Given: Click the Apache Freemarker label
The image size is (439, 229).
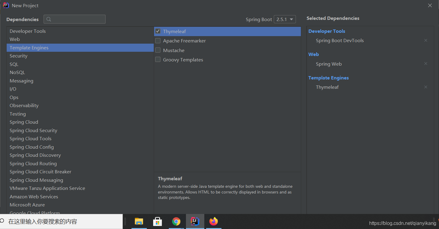Looking at the screenshot, I should 184,41.
